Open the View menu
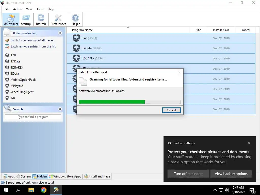The width and height of the screenshot is (260, 195). click(x=29, y=9)
